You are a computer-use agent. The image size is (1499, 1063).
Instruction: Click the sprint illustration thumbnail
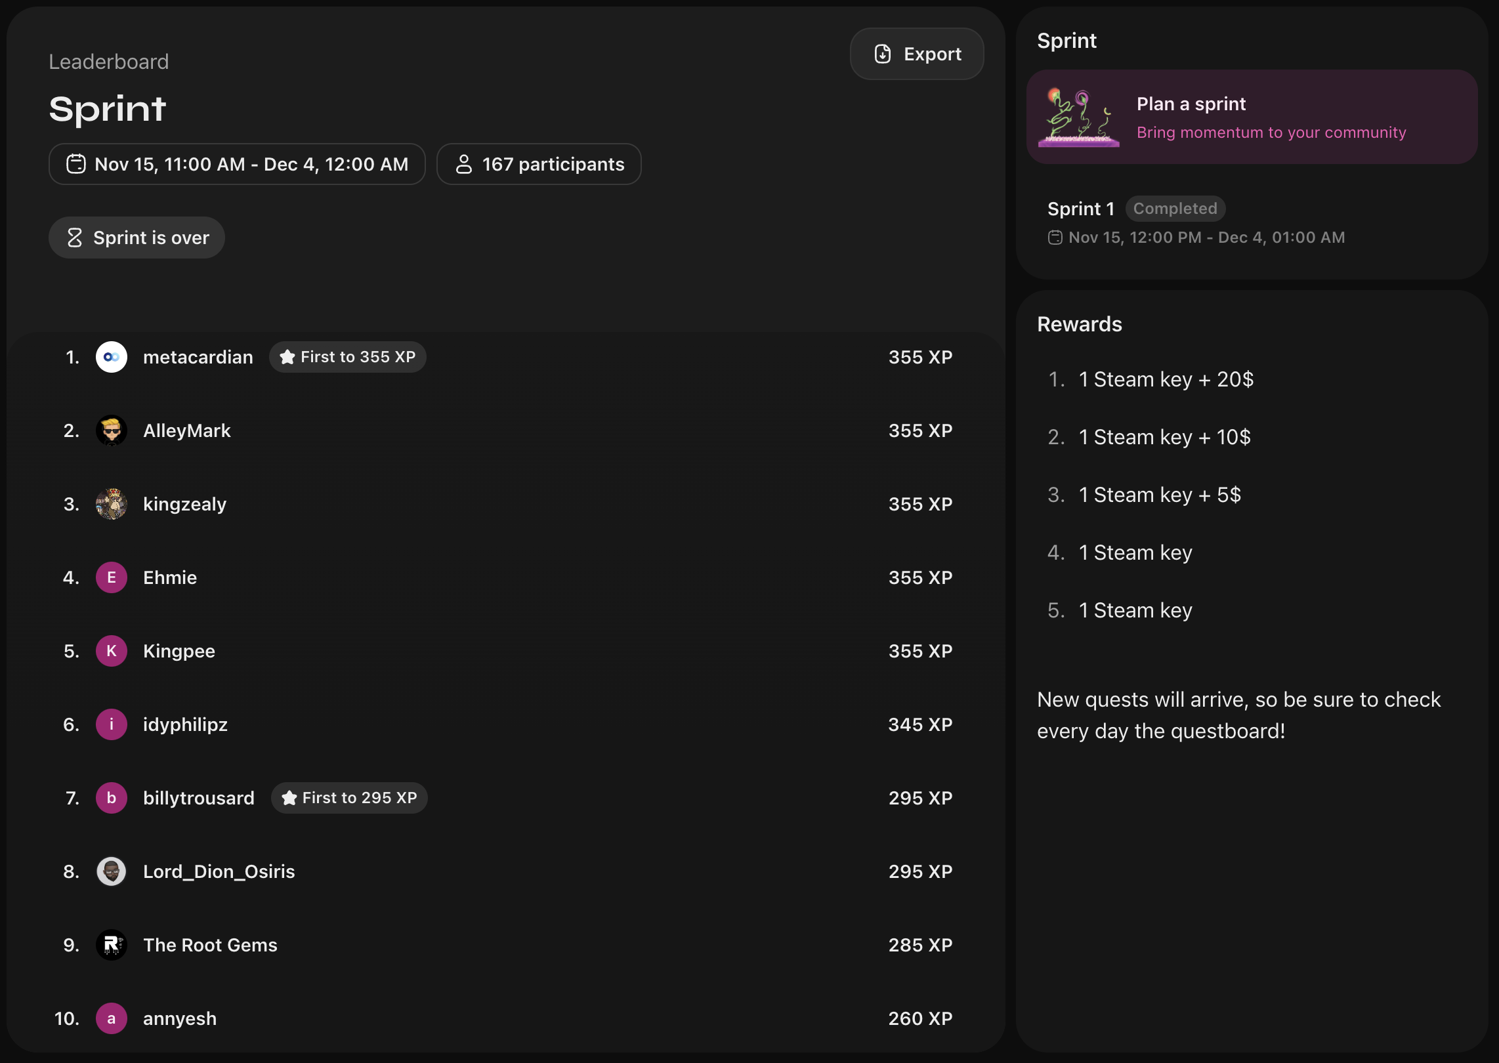coord(1078,117)
